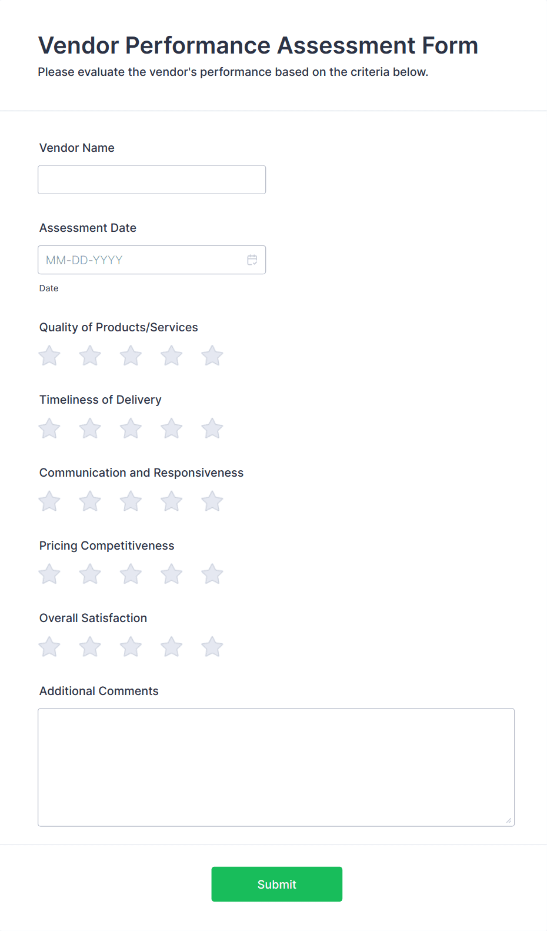Image resolution: width=547 pixels, height=931 pixels.
Task: Select the first star under Overall Satisfaction
Action: pyautogui.click(x=49, y=646)
